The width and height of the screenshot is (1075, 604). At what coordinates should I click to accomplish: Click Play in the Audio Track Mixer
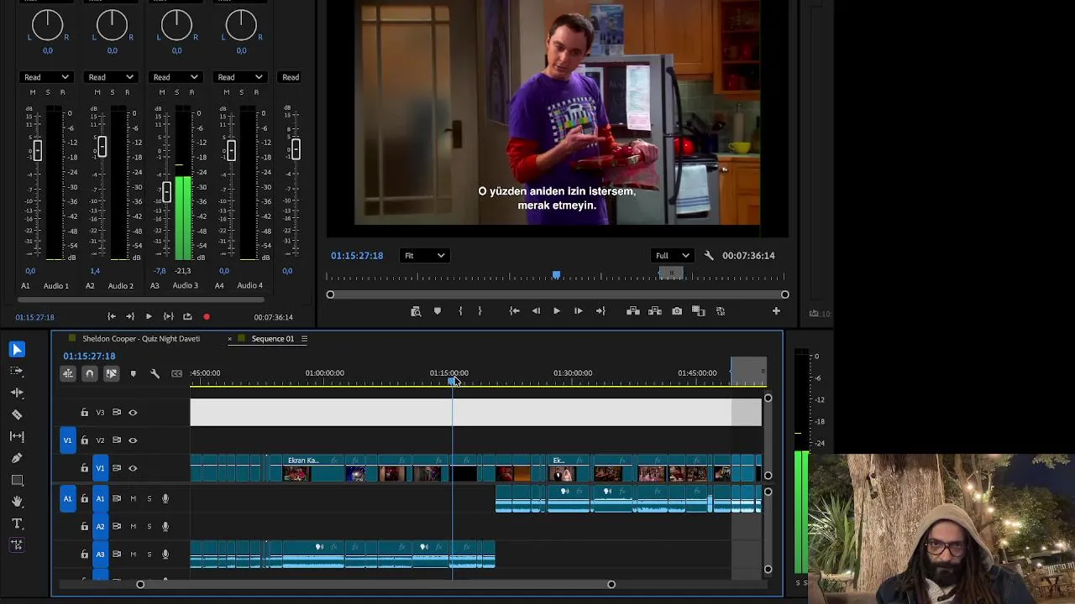[x=149, y=316]
